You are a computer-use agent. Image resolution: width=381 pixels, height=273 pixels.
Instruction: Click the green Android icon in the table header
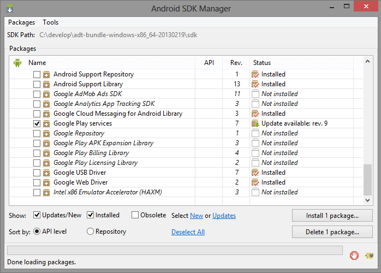coord(17,63)
